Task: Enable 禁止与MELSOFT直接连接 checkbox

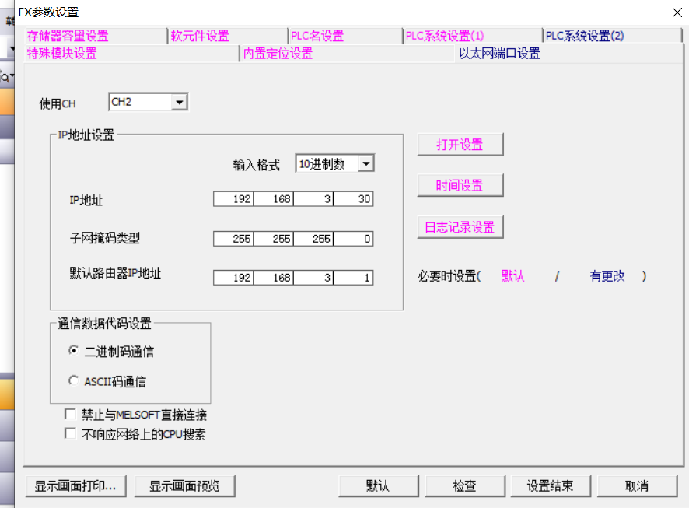Action: 71,415
